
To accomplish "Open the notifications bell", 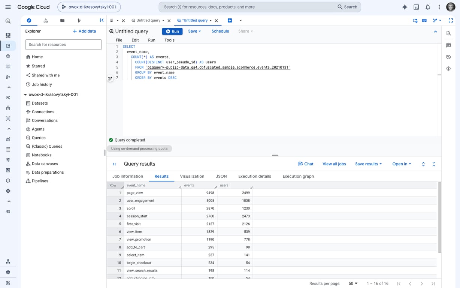I will pyautogui.click(x=428, y=7).
